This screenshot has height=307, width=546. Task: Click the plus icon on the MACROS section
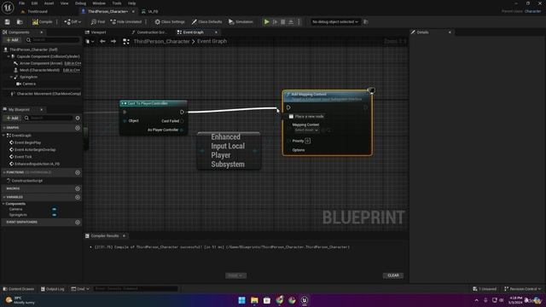tap(78, 188)
